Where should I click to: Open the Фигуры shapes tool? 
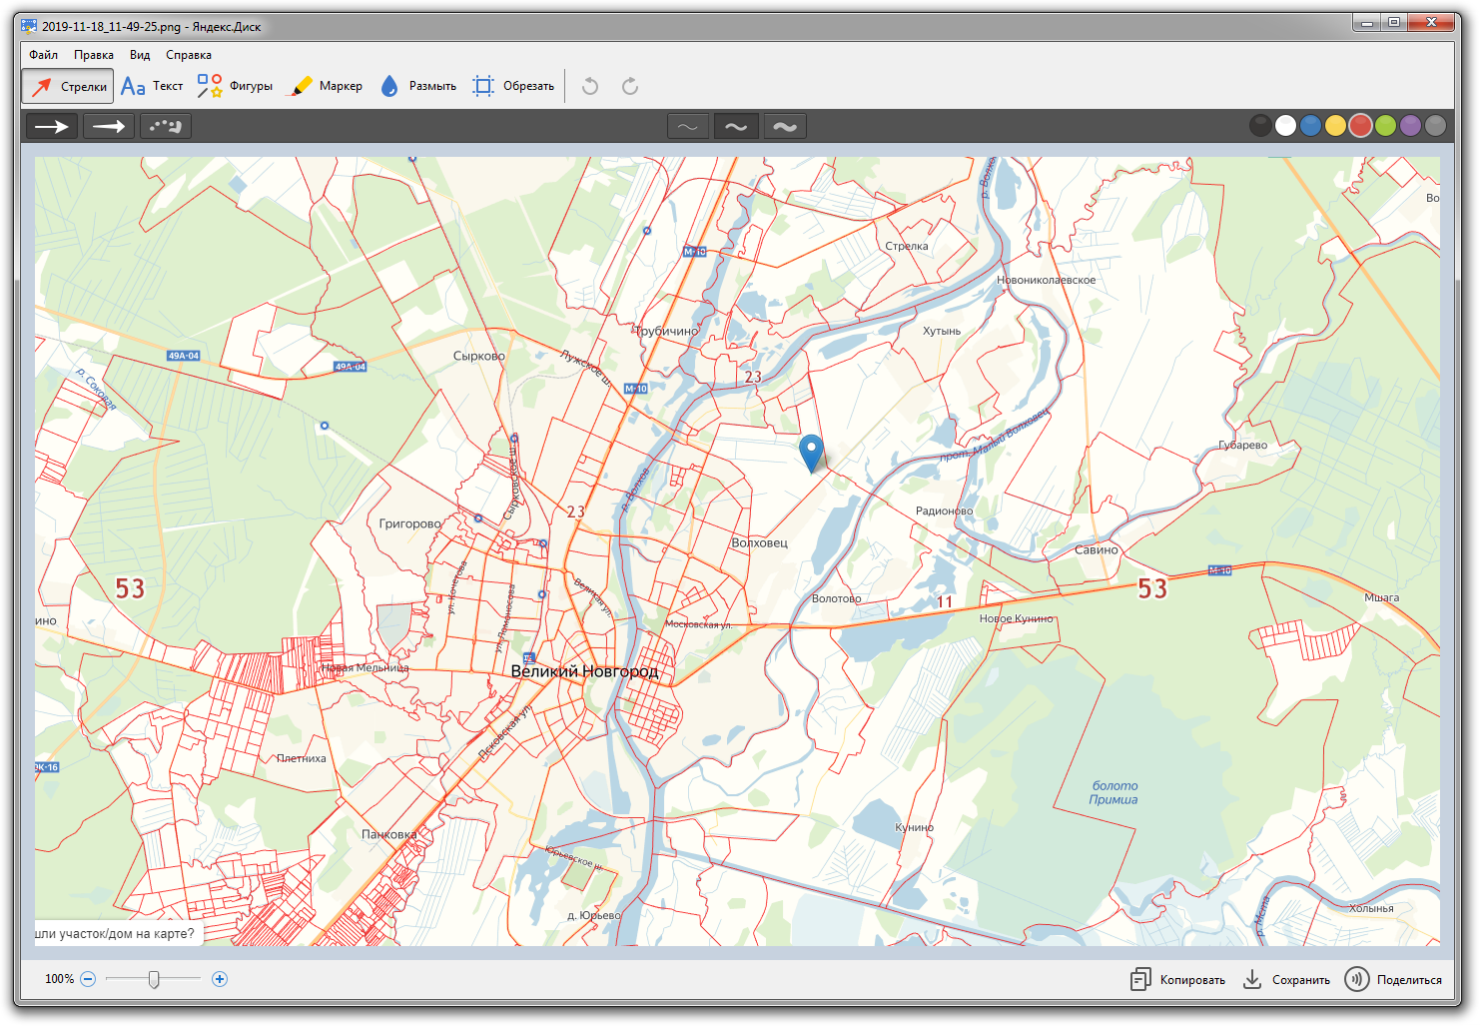(235, 87)
